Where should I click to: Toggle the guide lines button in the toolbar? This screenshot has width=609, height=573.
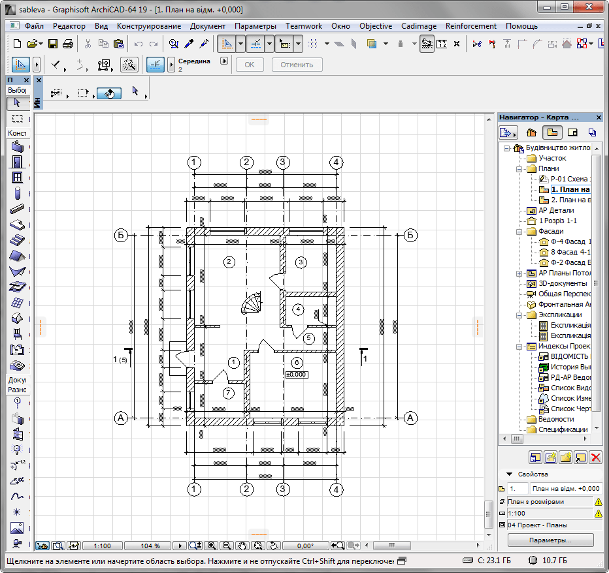pyautogui.click(x=227, y=44)
